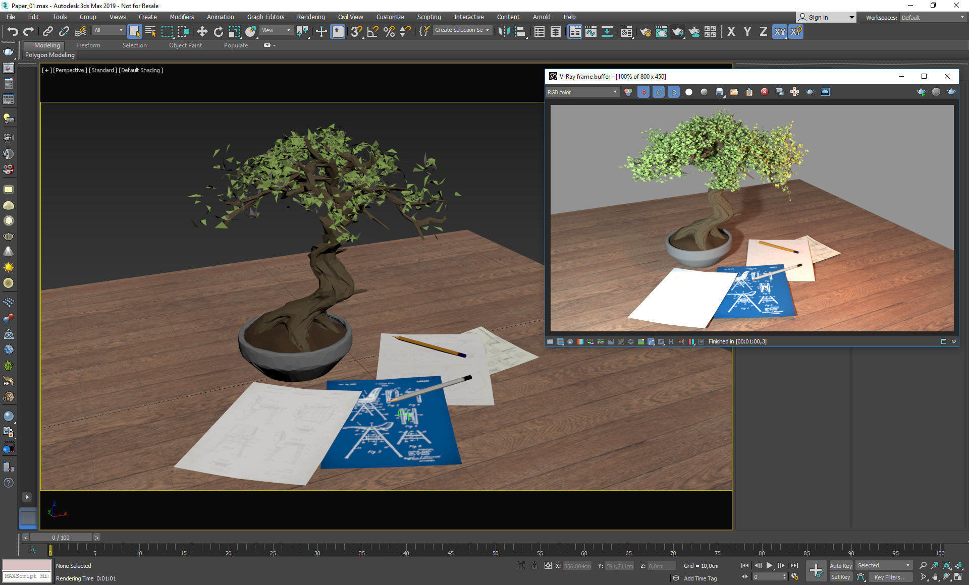The width and height of the screenshot is (969, 585).
Task: Expand the Workspaces Default dropdown
Action: pos(933,17)
